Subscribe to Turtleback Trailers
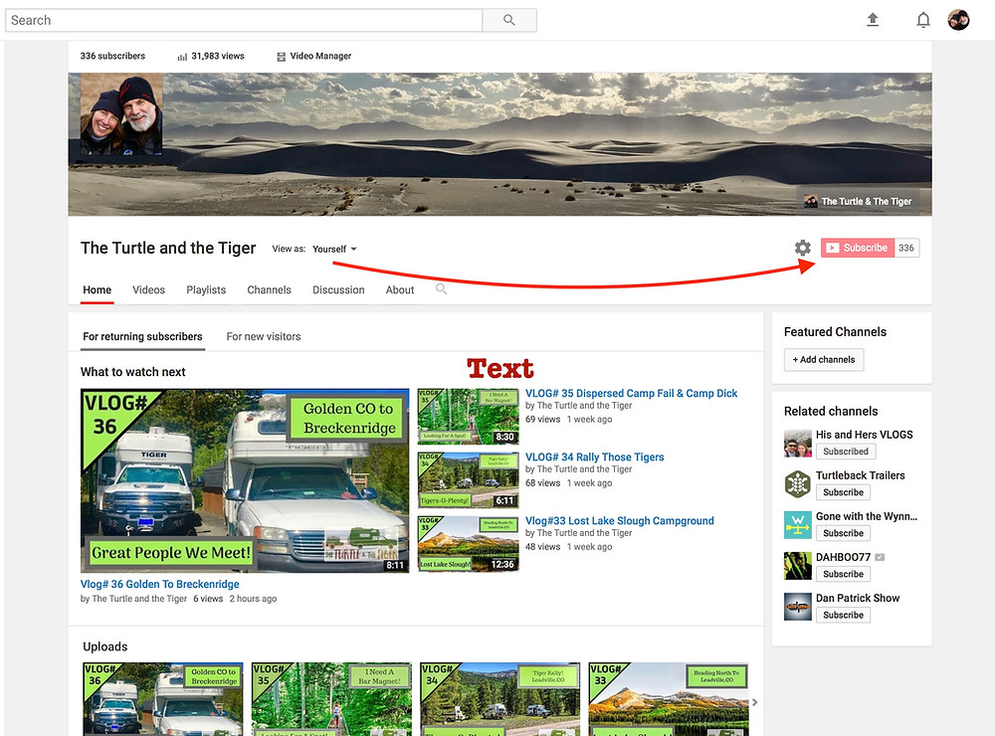The image size is (995, 736). point(843,492)
